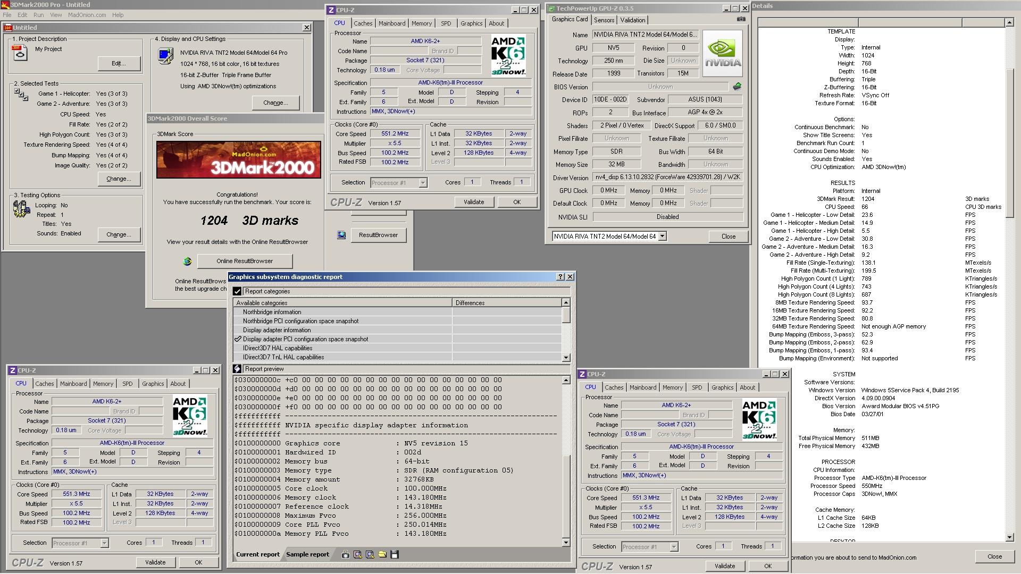
Task: Click AMD K6-2 logo in bottom-right CPU-Z window
Action: (x=759, y=420)
